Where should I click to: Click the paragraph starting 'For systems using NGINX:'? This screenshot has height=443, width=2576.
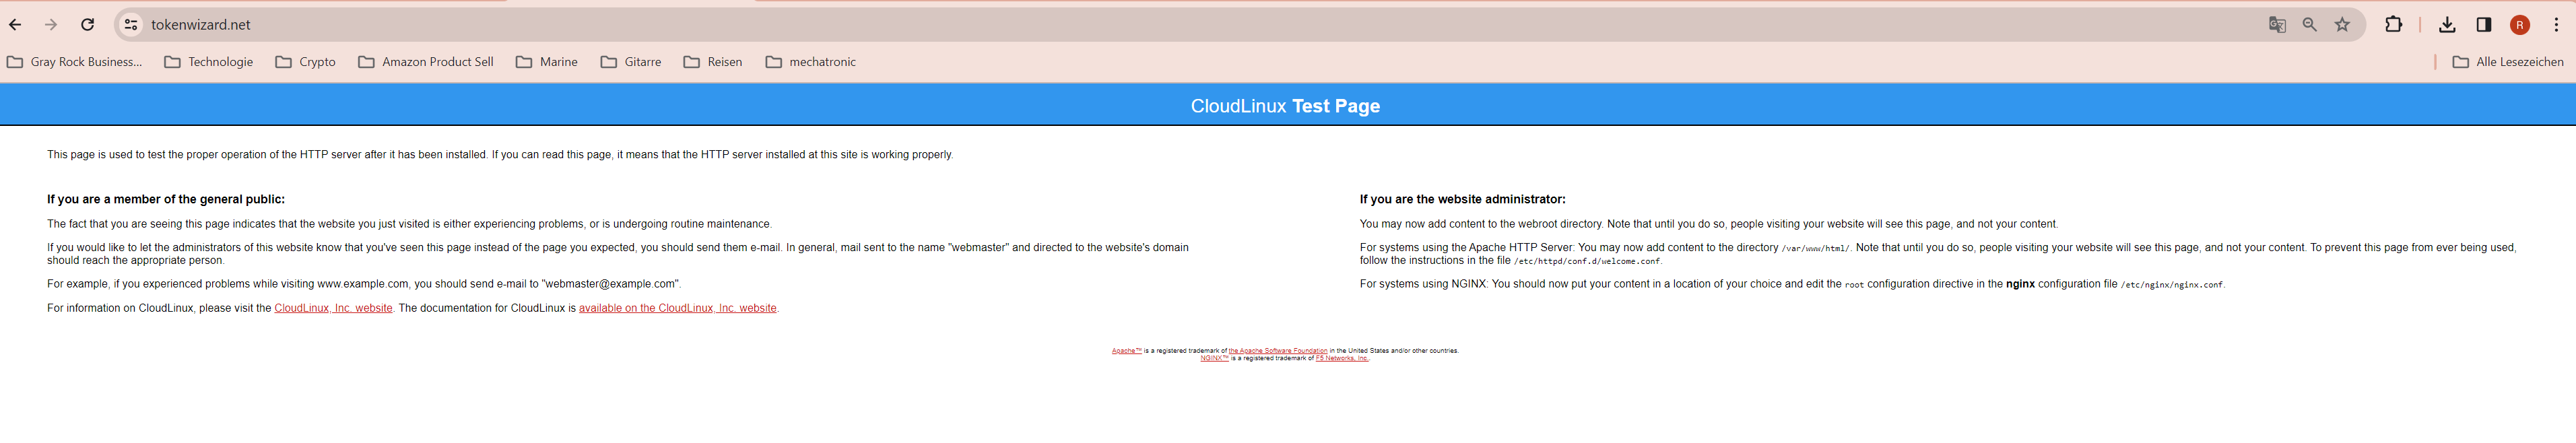coord(1792,284)
